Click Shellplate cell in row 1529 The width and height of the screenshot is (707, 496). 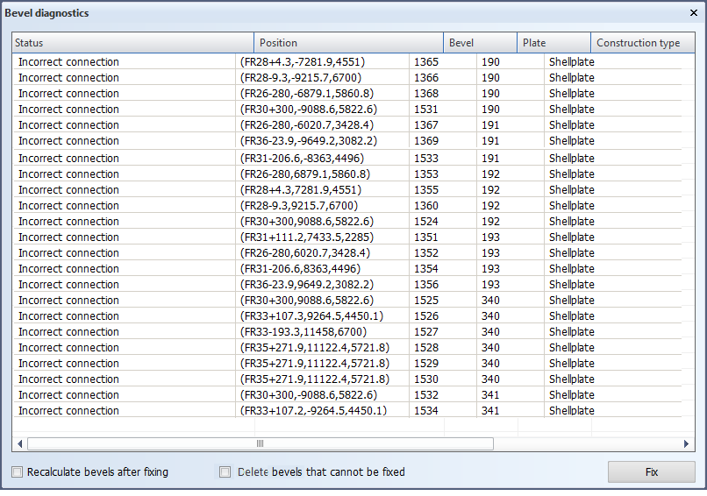click(x=571, y=364)
